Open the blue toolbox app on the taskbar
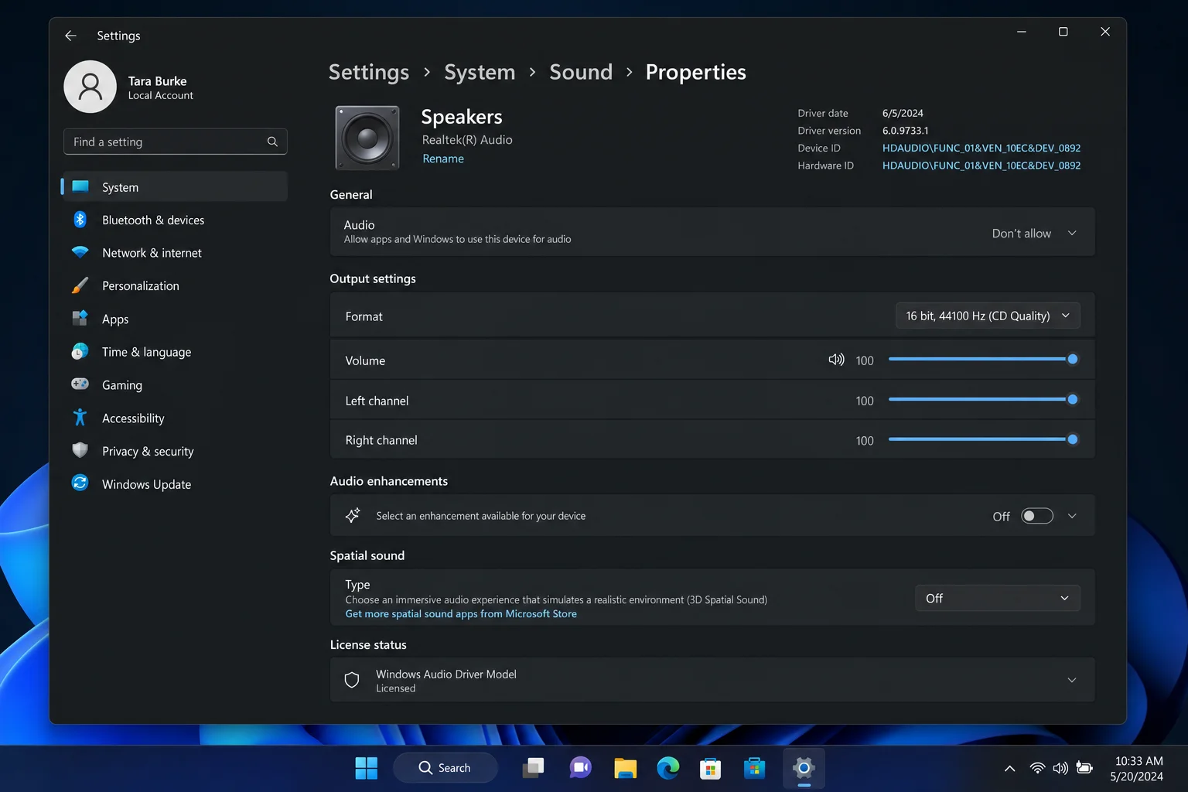Viewport: 1188px width, 792px height. pyautogui.click(x=754, y=768)
